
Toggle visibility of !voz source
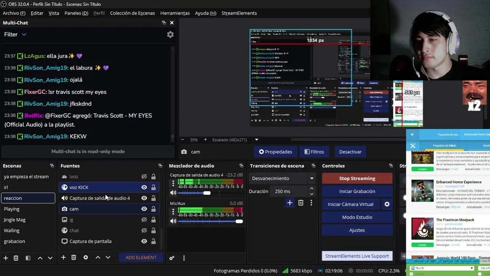pos(144,177)
